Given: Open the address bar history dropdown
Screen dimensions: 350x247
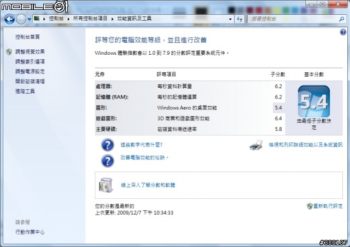Looking at the screenshot, I should [x=230, y=19].
